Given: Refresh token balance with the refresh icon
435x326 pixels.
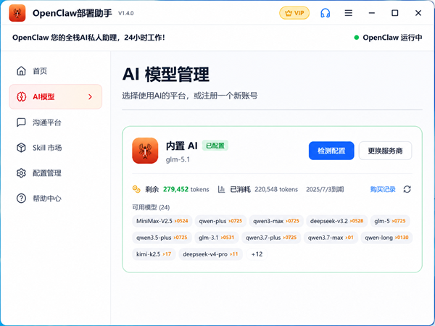Looking at the screenshot, I should point(407,189).
